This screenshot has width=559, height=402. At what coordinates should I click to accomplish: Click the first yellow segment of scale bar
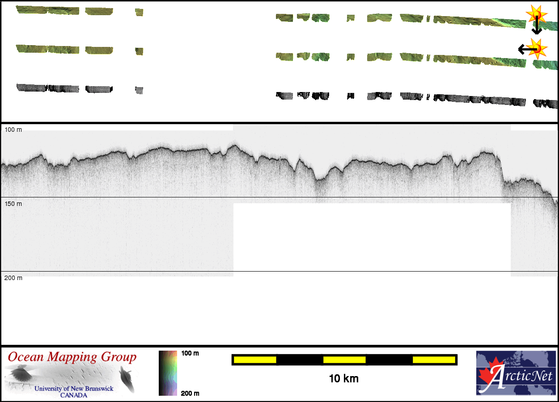[x=255, y=360]
